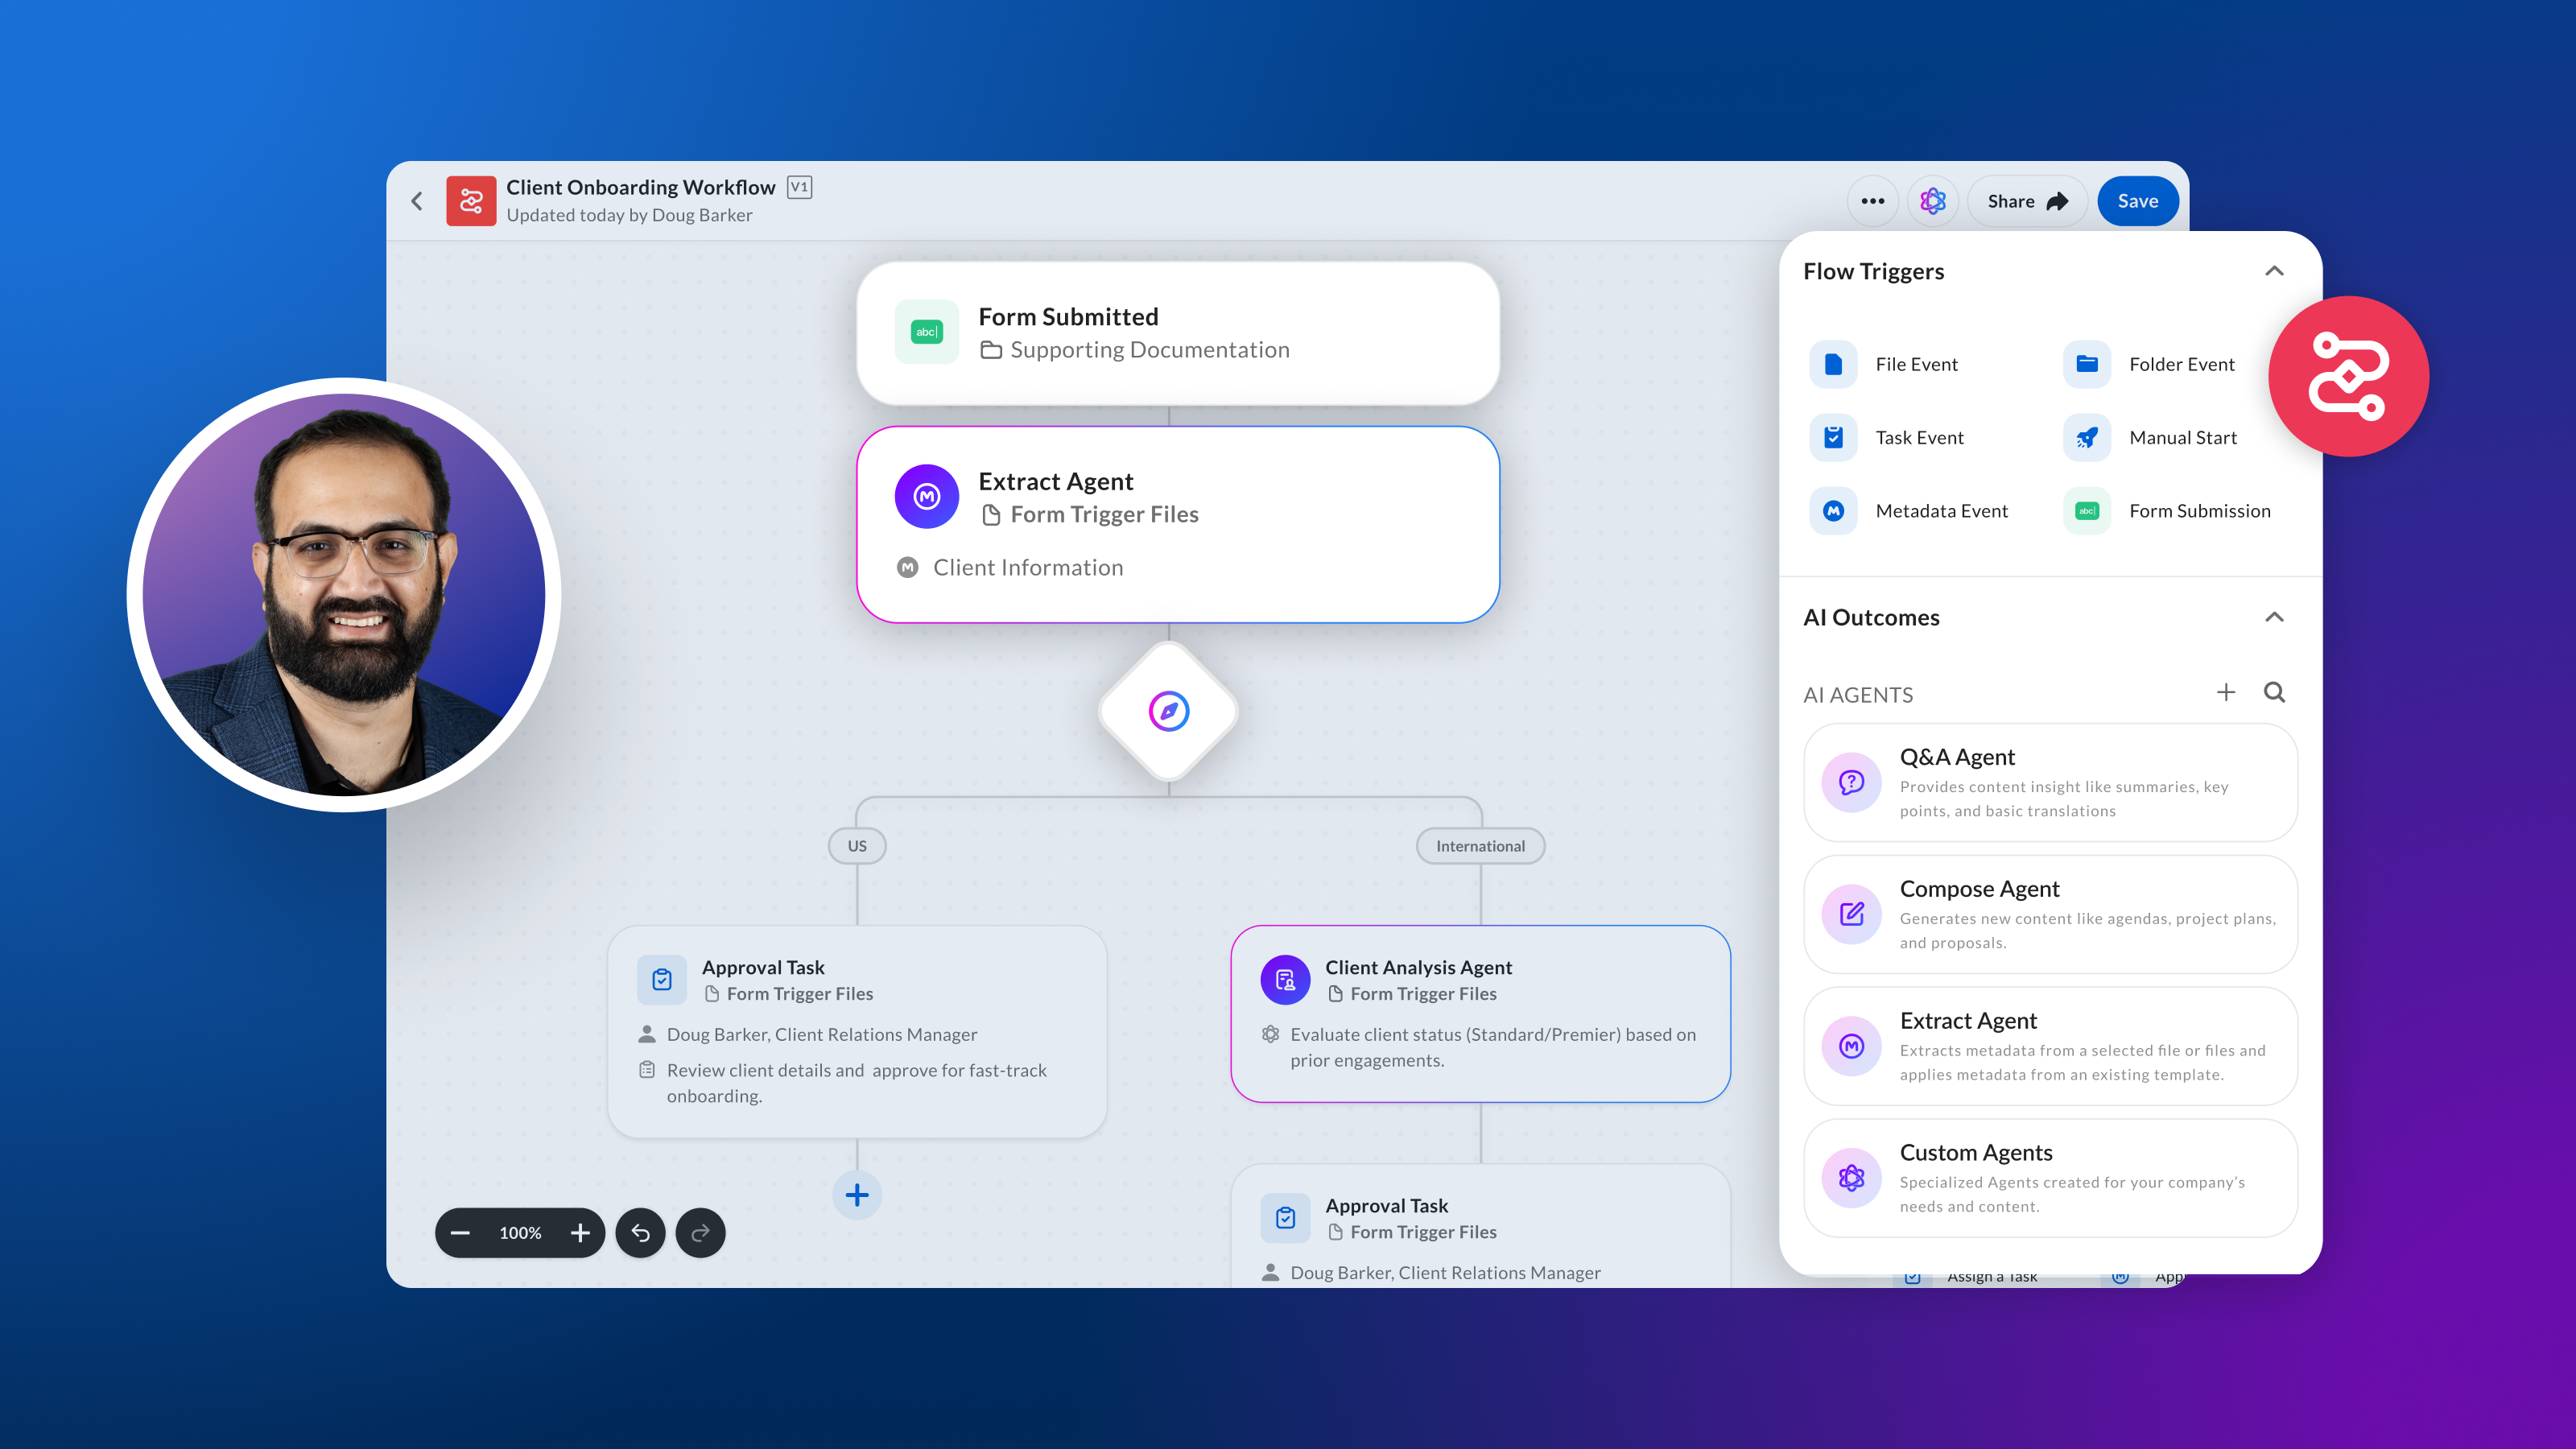Select the Metadata Event trigger icon
Screen dimensions: 2576x1449
[x=1833, y=511]
